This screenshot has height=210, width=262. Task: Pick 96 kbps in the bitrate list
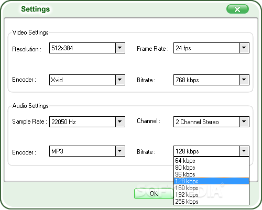pyautogui.click(x=211, y=174)
